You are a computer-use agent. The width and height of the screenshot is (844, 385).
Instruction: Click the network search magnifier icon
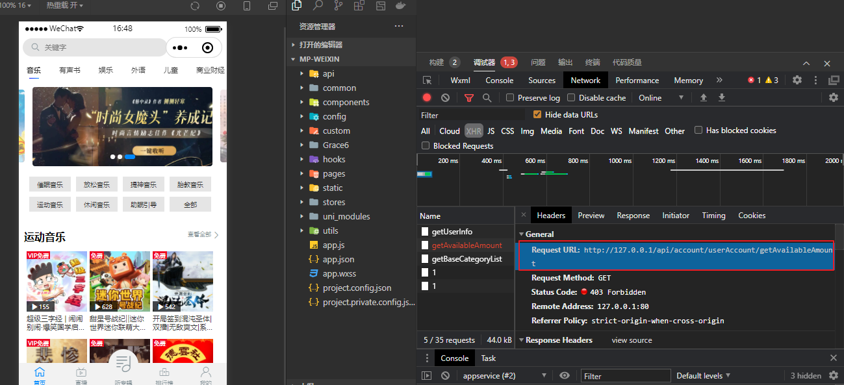tap(487, 98)
